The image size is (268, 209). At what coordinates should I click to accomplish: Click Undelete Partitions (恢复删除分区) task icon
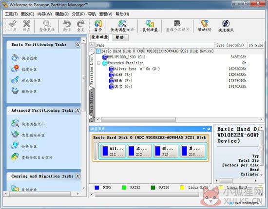[15, 134]
